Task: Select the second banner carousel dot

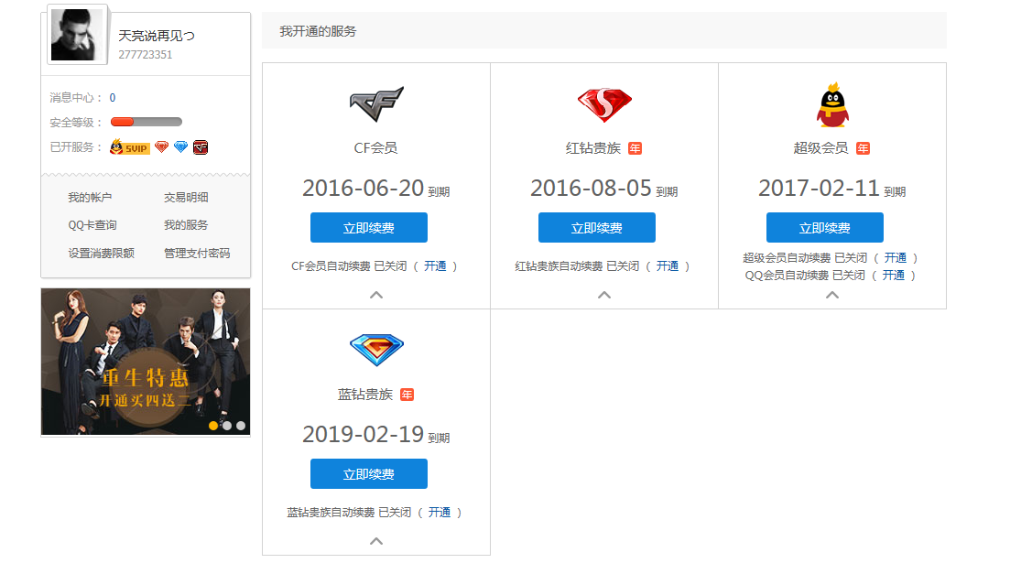Action: 227,426
